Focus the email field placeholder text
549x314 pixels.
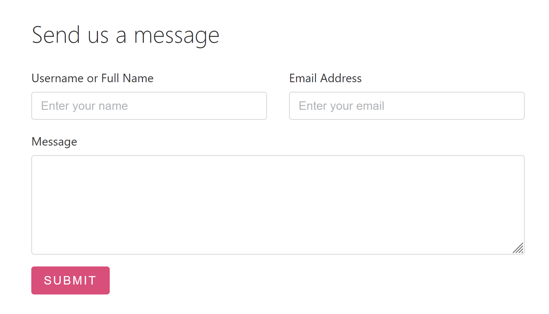point(342,106)
